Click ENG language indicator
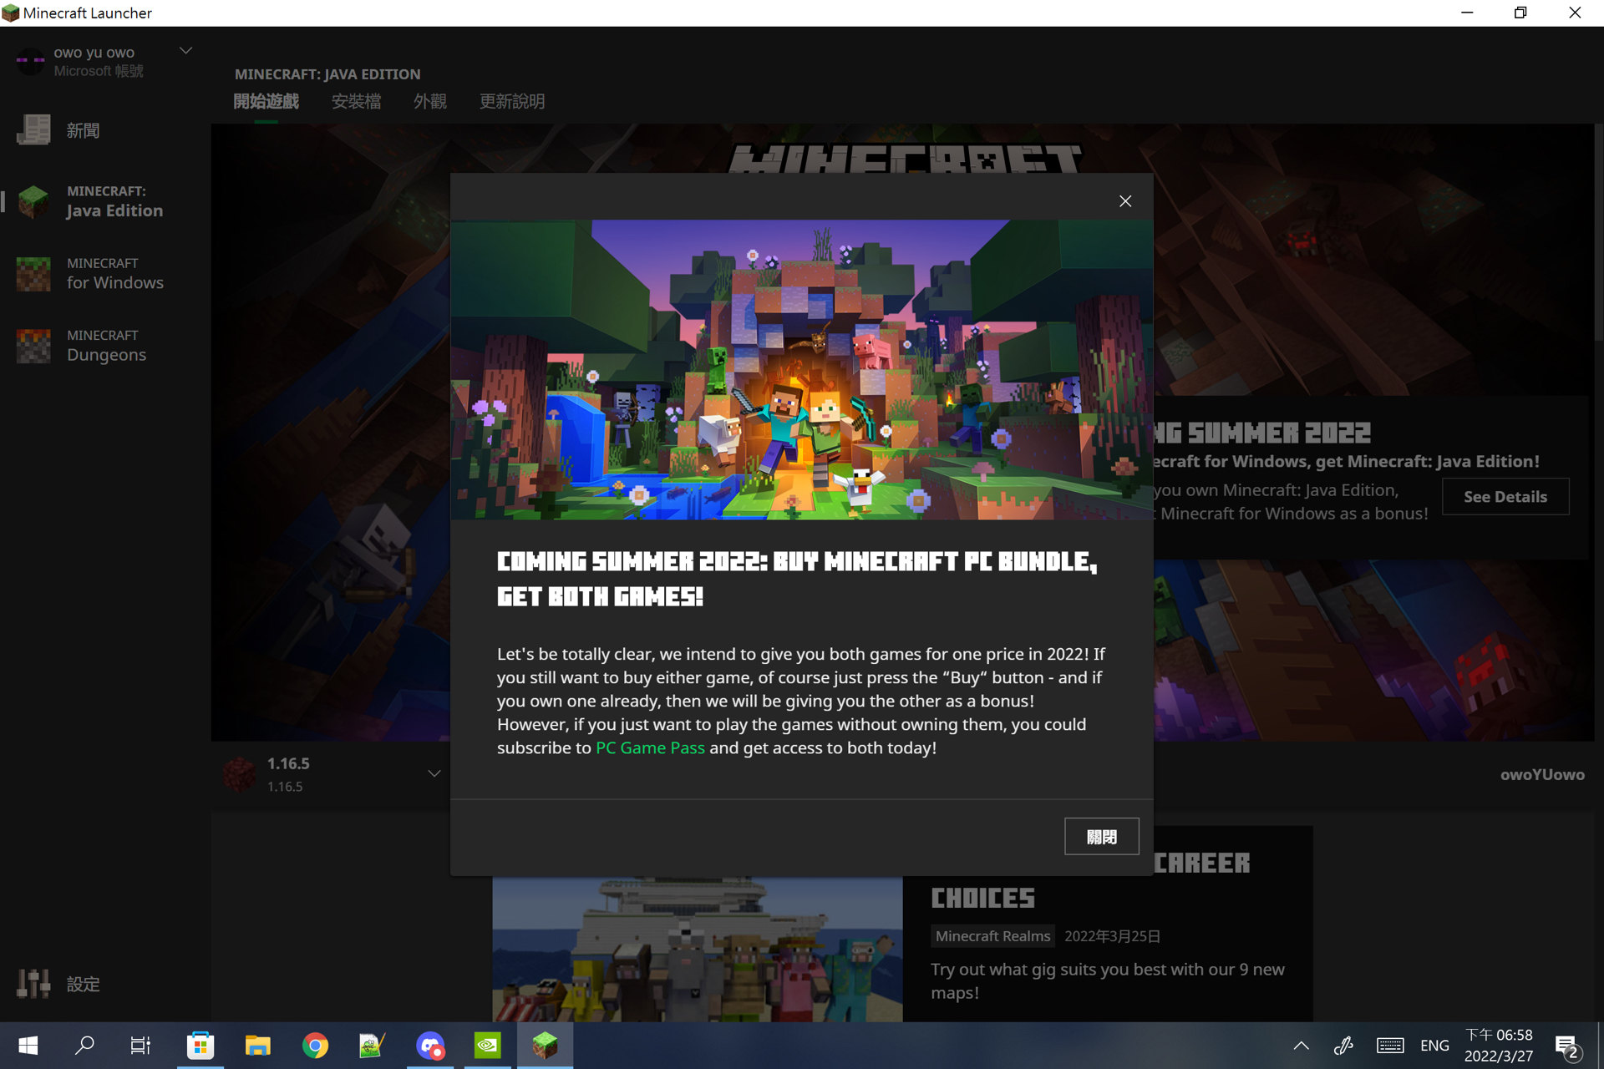This screenshot has height=1069, width=1604. (1434, 1046)
